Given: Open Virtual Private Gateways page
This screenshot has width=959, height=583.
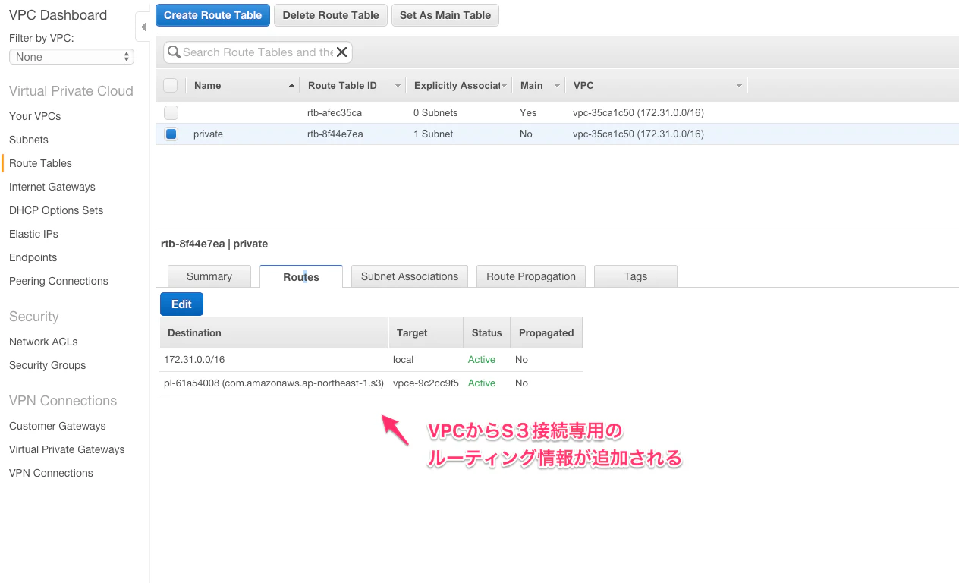Looking at the screenshot, I should [67, 449].
